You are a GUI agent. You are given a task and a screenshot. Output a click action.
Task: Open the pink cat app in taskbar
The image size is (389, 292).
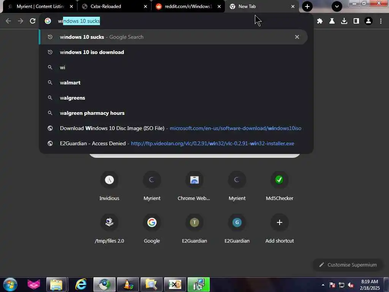(x=34, y=284)
